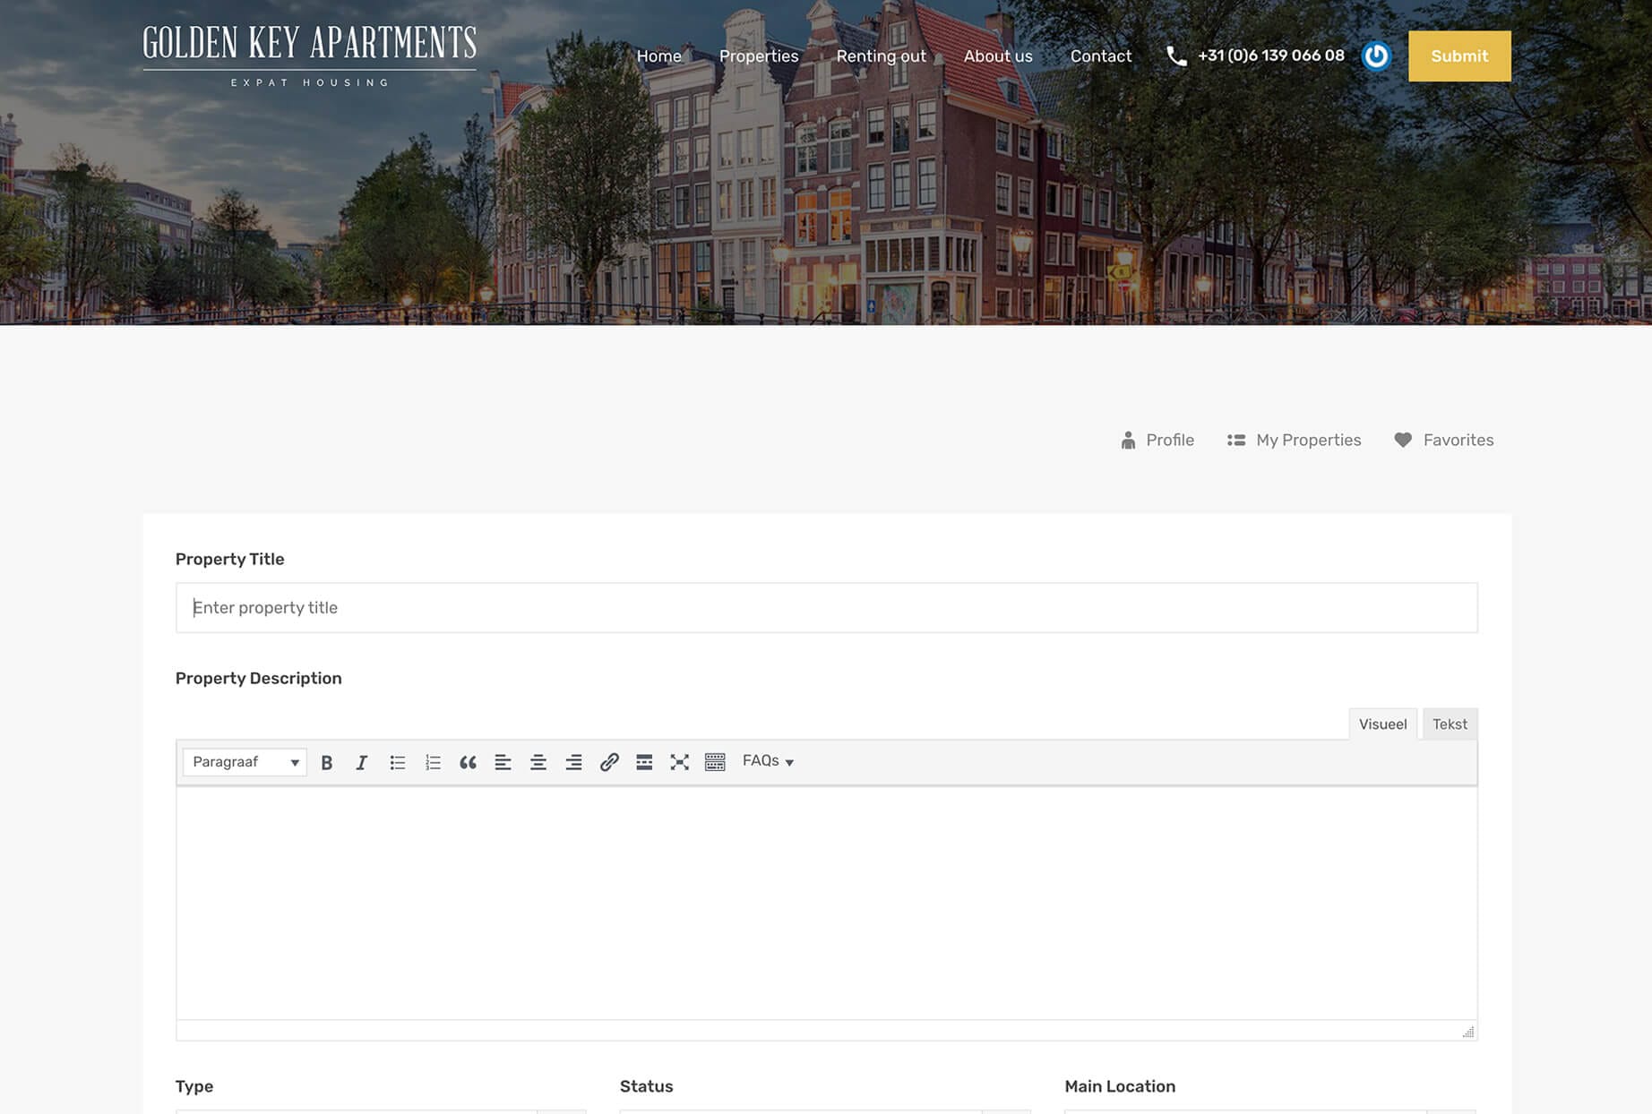This screenshot has height=1114, width=1652.
Task: Open the Profile link
Action: [x=1157, y=440]
